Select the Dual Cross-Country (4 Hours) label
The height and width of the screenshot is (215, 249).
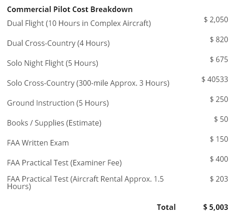click(x=58, y=43)
